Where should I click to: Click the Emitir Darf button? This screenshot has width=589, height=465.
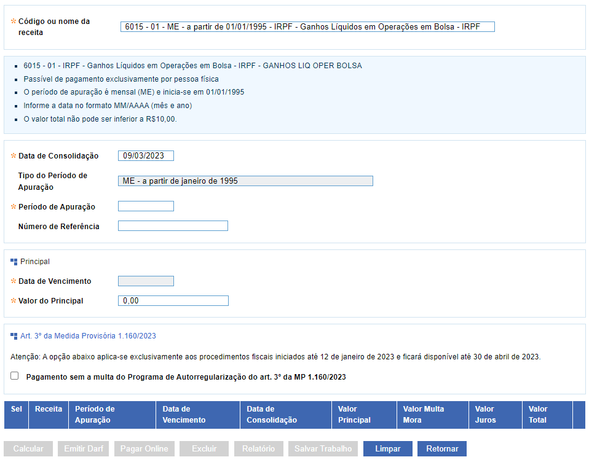point(84,449)
